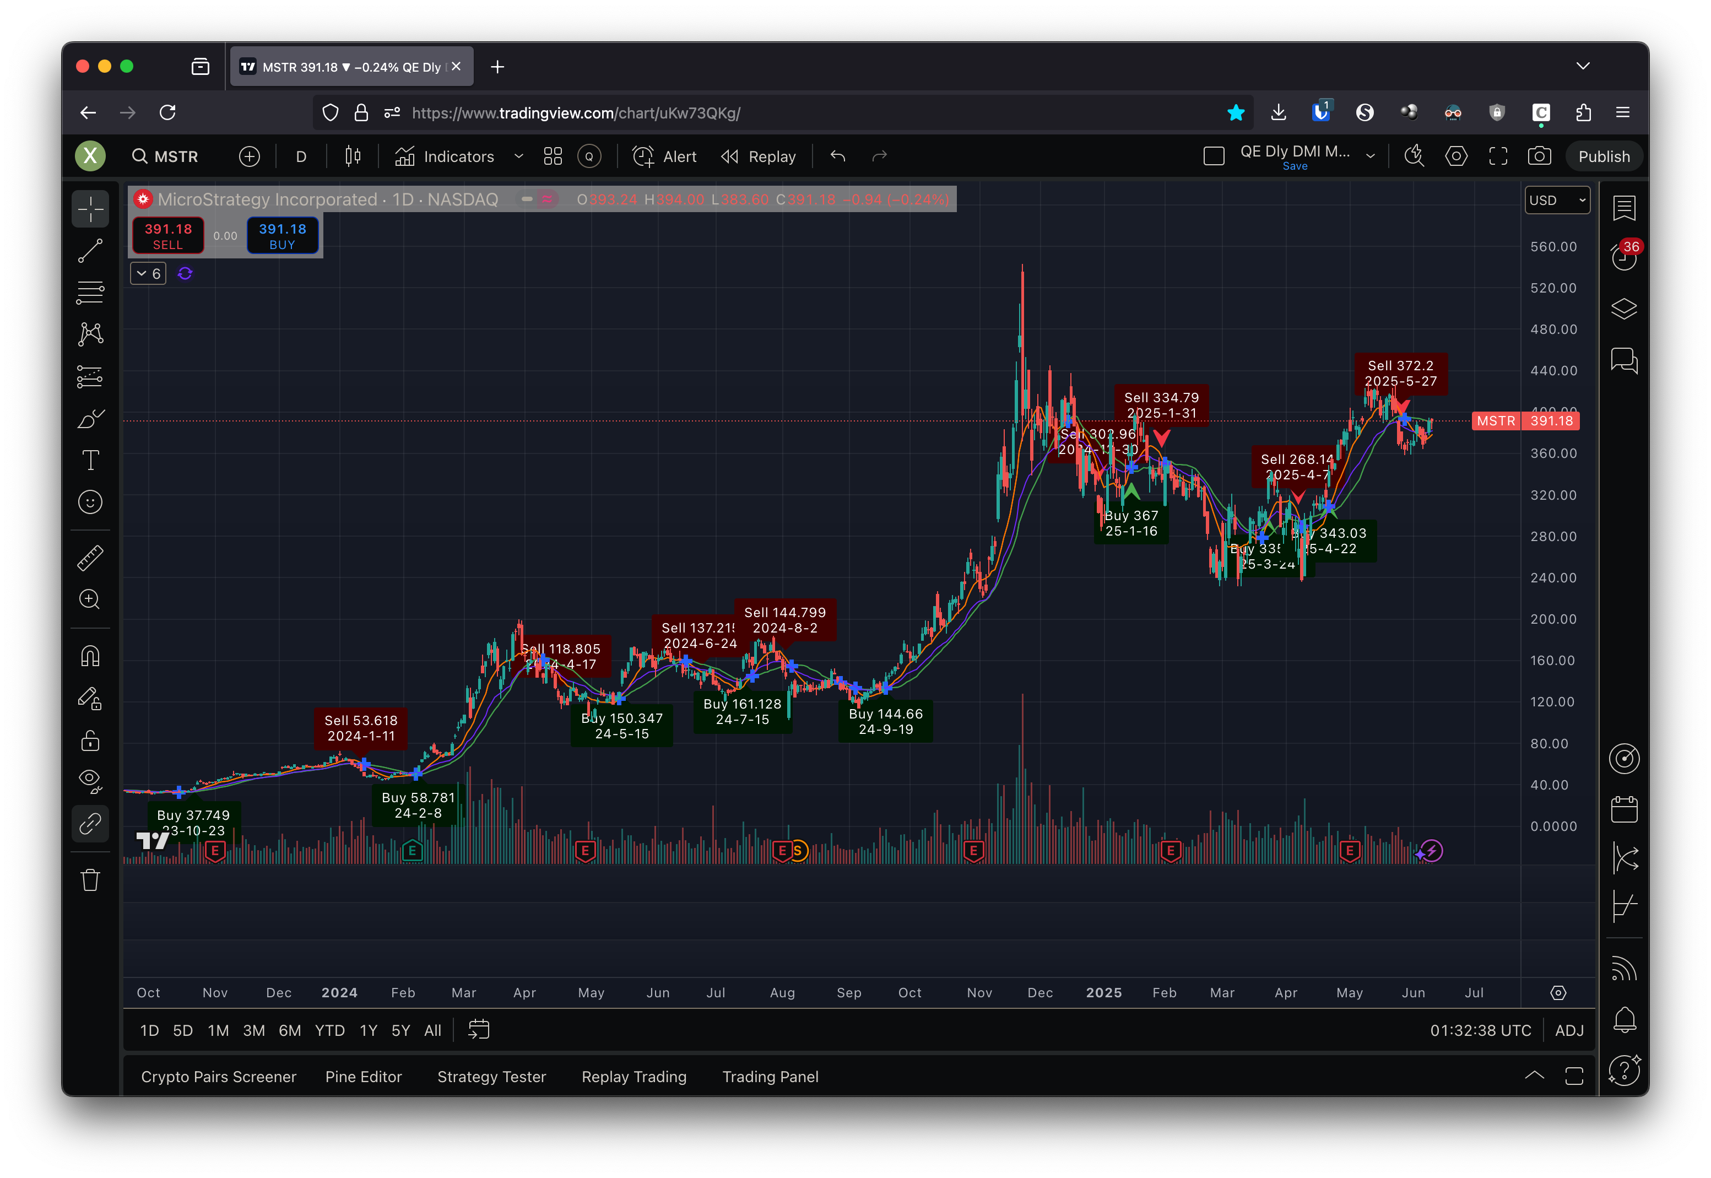Select the Text tool
Image resolution: width=1711 pixels, height=1178 pixels.
[90, 461]
